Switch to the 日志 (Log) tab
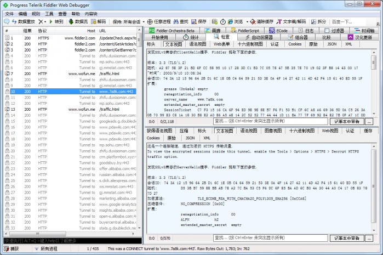This screenshot has height=255, width=383. (x=306, y=31)
